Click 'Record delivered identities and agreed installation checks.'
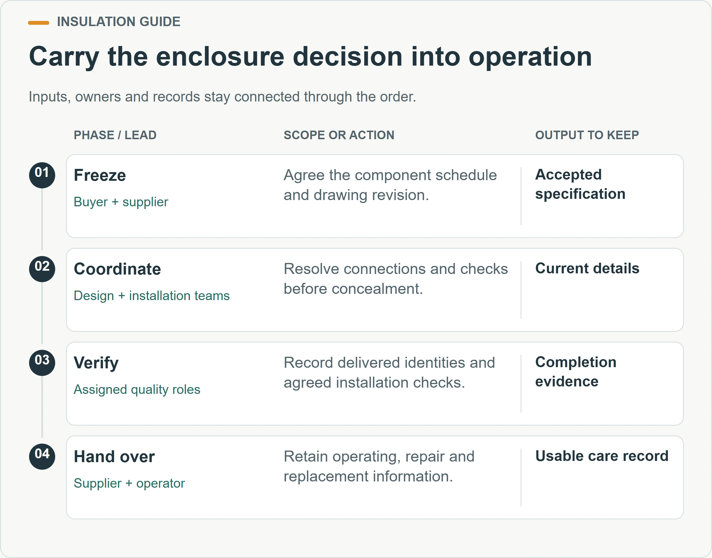This screenshot has width=712, height=558. pyautogui.click(x=389, y=372)
